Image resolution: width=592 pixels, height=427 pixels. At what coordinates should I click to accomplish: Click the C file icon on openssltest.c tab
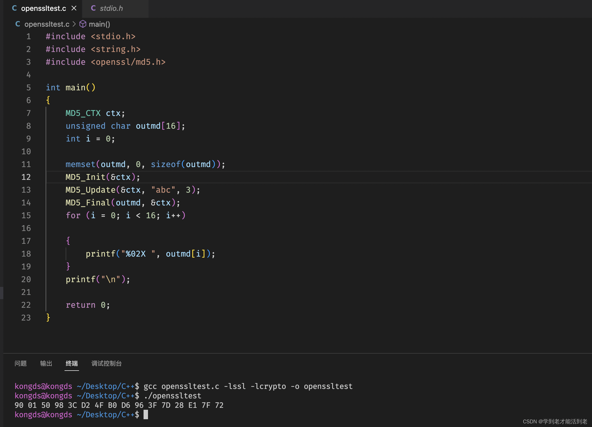[x=14, y=8]
